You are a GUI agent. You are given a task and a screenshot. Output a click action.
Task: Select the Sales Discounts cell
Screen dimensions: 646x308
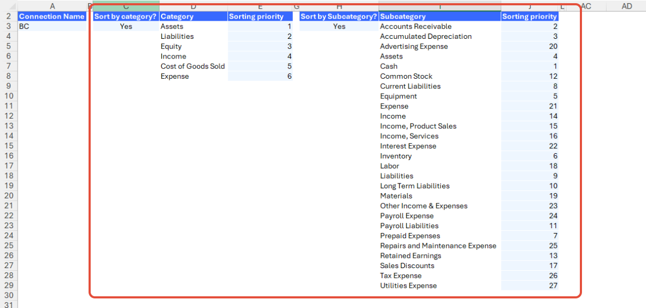440,265
